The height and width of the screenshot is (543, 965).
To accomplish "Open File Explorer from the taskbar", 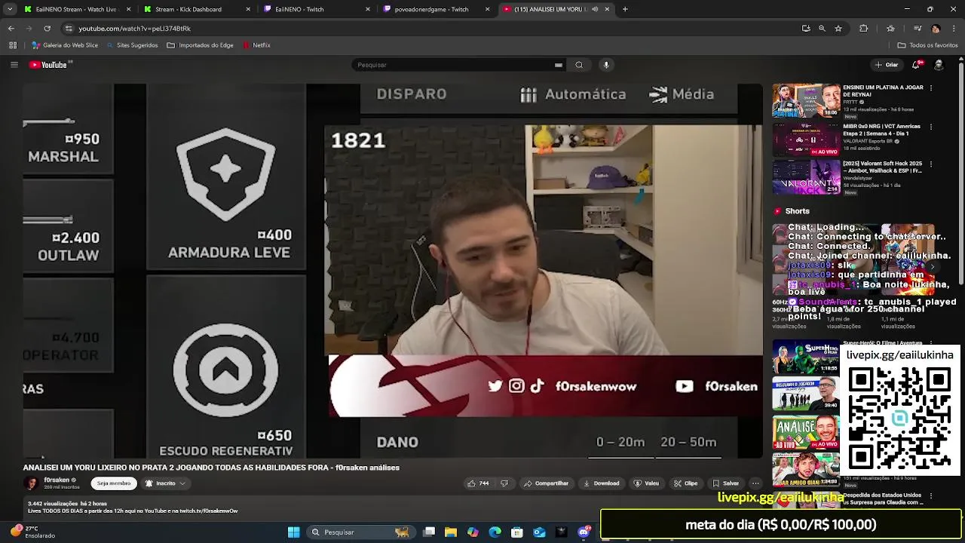I will point(451,532).
